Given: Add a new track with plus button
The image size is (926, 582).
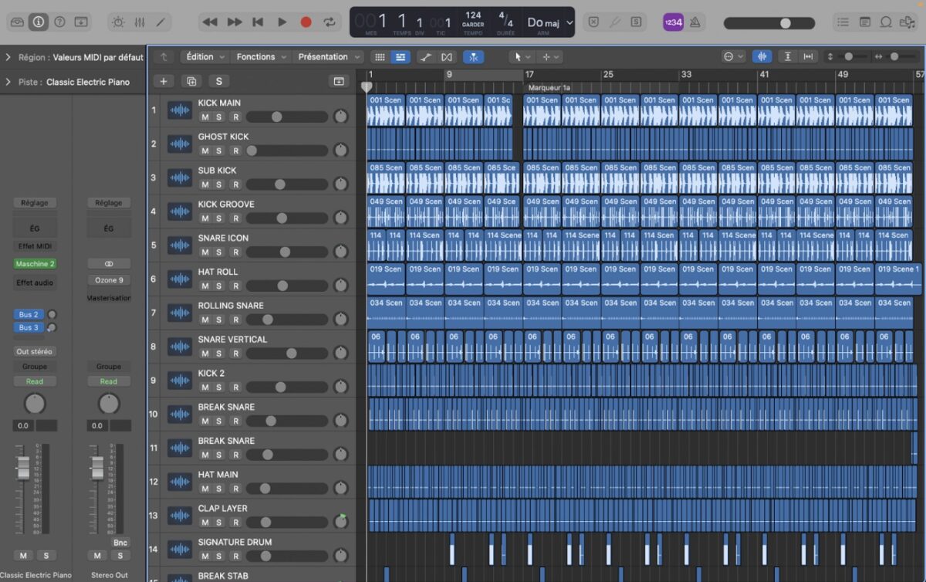Looking at the screenshot, I should (163, 81).
